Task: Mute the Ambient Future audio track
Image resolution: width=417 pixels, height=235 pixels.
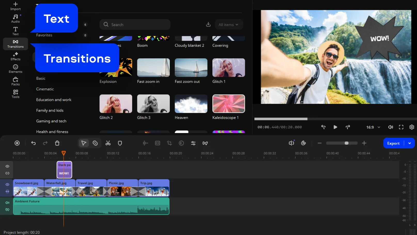Action: click(7, 202)
